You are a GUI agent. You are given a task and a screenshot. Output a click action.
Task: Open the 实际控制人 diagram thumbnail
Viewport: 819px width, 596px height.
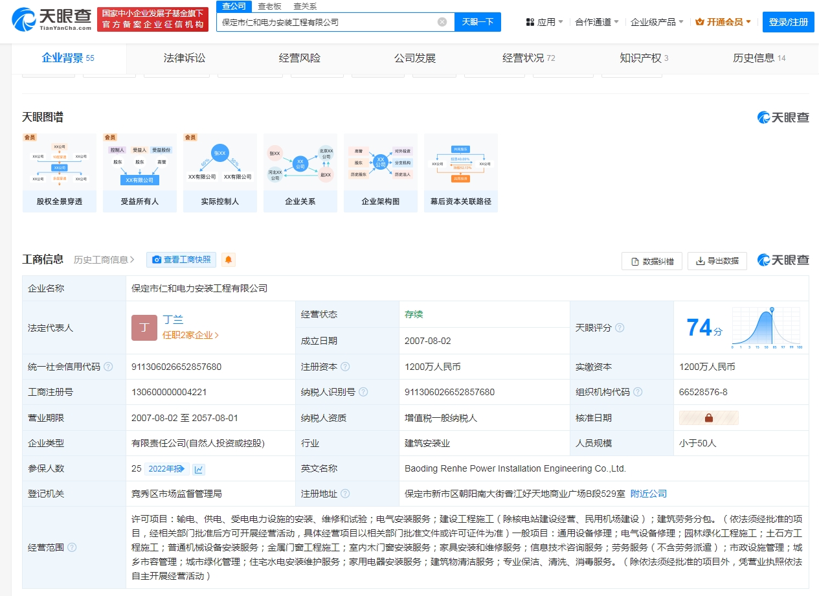coord(220,173)
